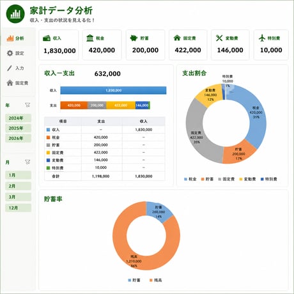
Task: Click the 変動費 card value 146,000
Action: tap(230, 50)
